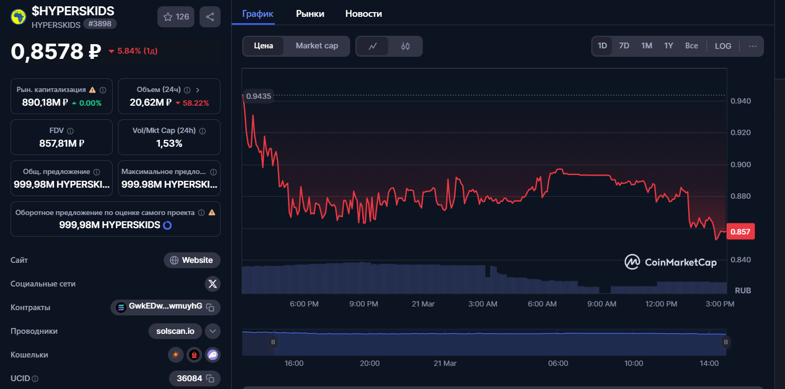Click the 5.84% (1д) price change

pos(133,52)
